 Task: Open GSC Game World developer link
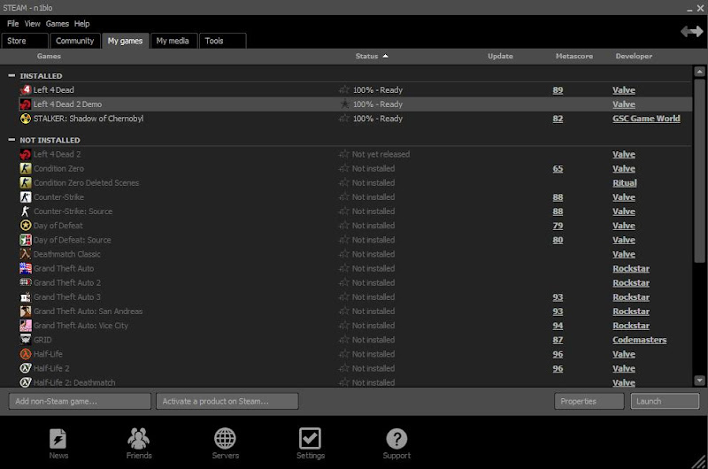click(x=646, y=119)
